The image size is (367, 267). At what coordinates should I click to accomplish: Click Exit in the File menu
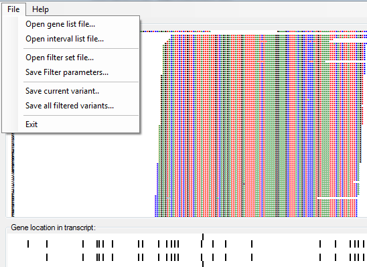[x=70, y=124]
